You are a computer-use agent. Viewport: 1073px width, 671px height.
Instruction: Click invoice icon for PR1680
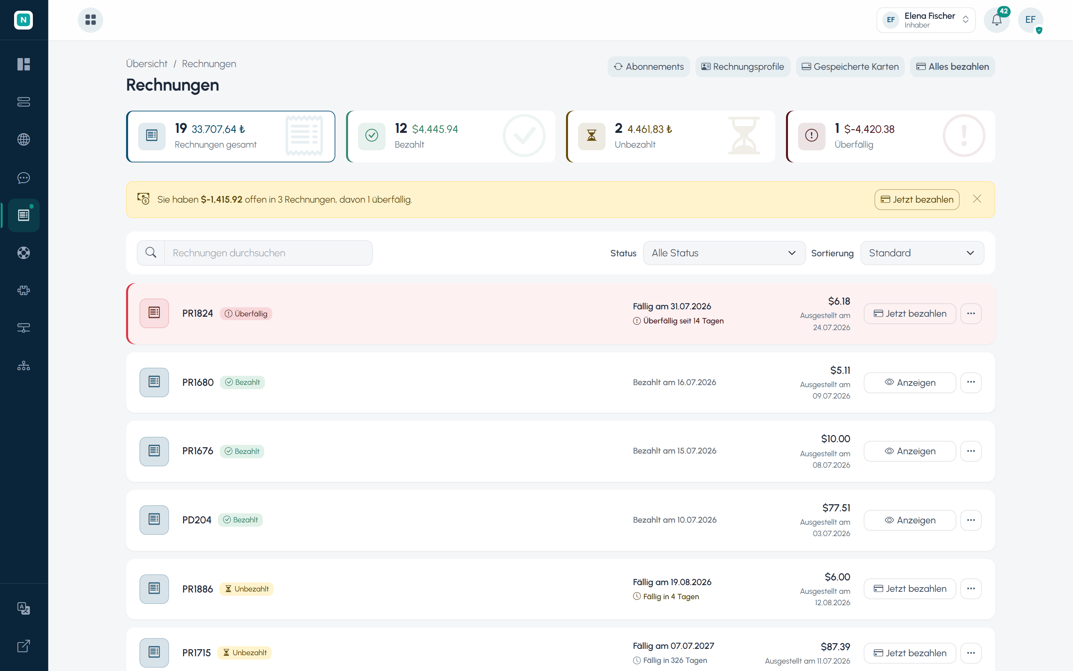154,382
